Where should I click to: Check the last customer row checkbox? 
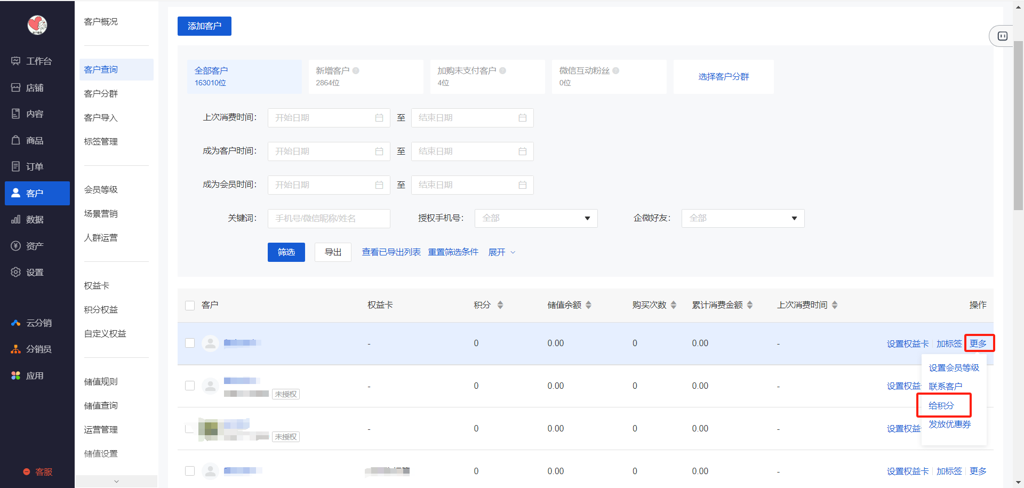tap(190, 471)
